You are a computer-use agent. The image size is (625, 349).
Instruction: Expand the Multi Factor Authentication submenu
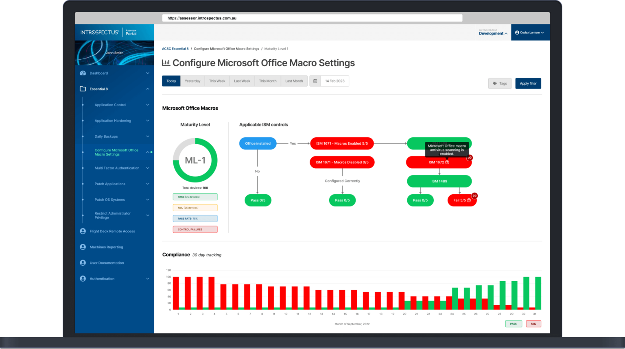[x=147, y=168]
